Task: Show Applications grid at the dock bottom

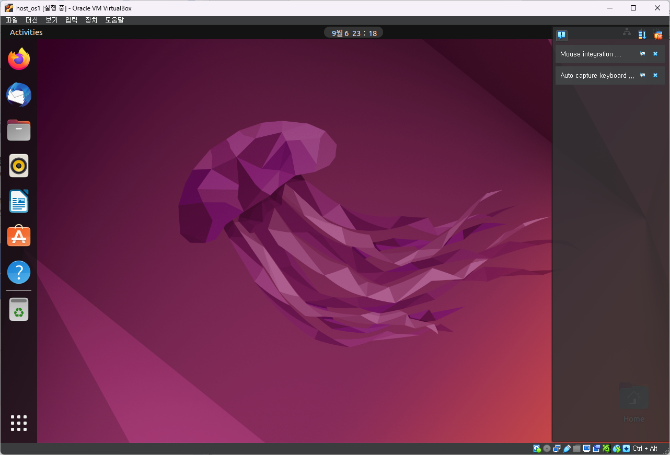Action: [19, 423]
